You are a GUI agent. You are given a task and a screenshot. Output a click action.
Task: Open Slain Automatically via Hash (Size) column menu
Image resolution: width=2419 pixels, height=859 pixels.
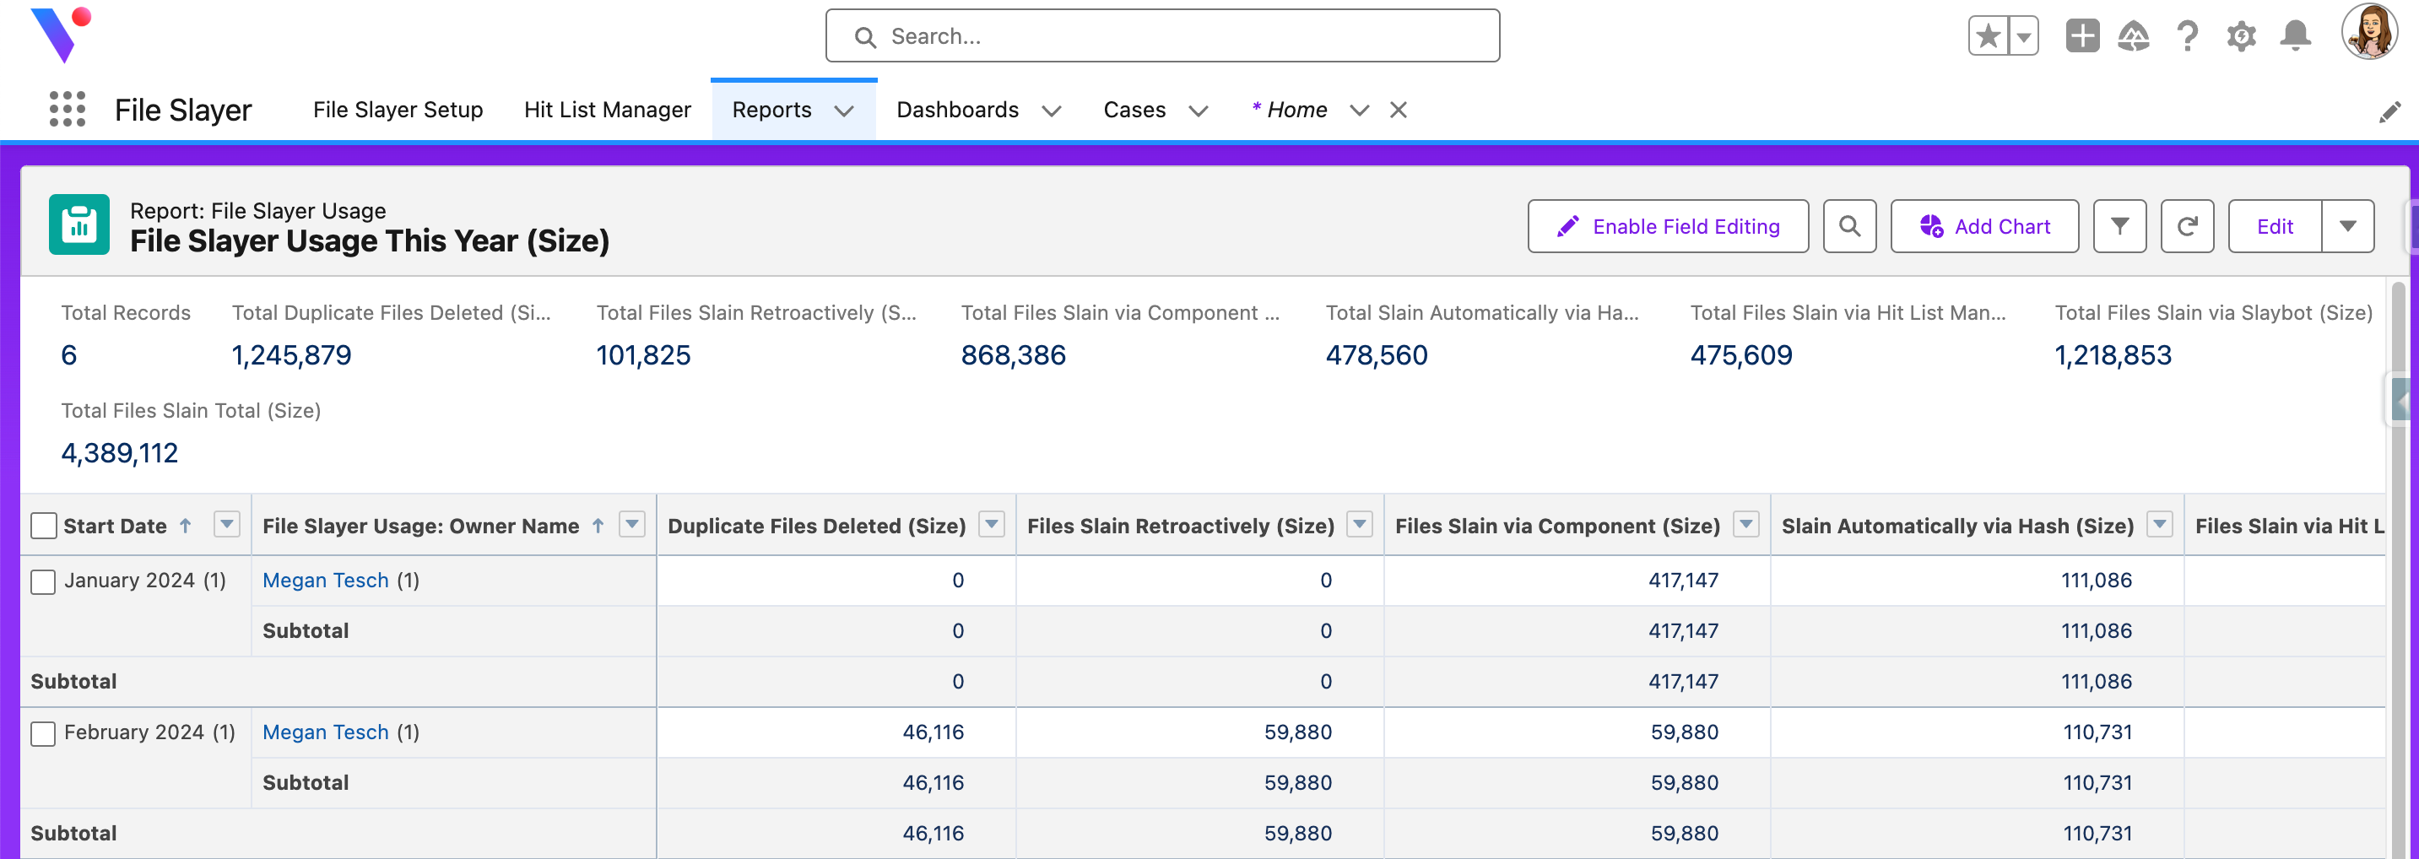point(2160,525)
